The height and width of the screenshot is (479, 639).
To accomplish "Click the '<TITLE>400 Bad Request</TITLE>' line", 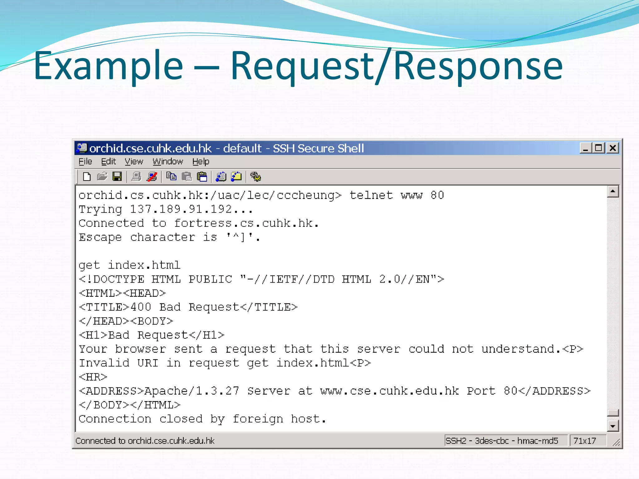I will tap(188, 307).
